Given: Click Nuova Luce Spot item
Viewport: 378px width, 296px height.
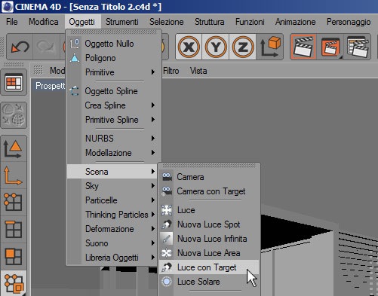Looking at the screenshot, I should 209,224.
